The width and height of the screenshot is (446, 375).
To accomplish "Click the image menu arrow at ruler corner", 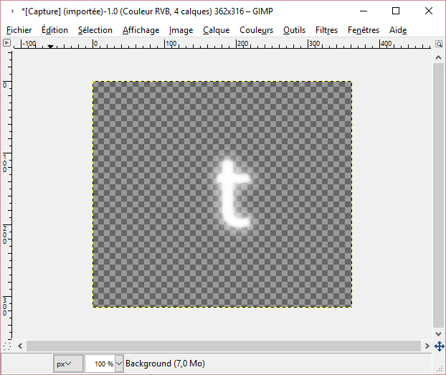I will point(6,43).
